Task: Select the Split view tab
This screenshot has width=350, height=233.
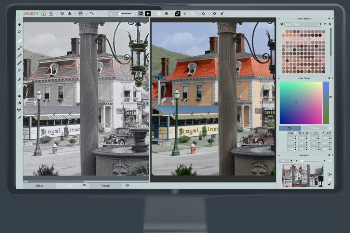Action: point(70,186)
